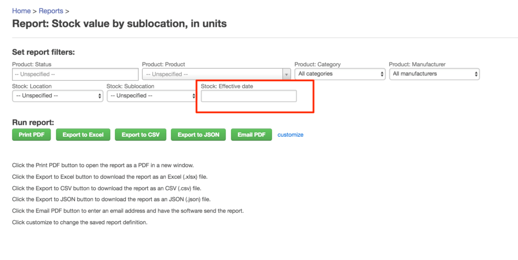Screen dimensions: 518x260
Task: Click the Sublocation dropdown stepper arrows
Action: coord(194,96)
